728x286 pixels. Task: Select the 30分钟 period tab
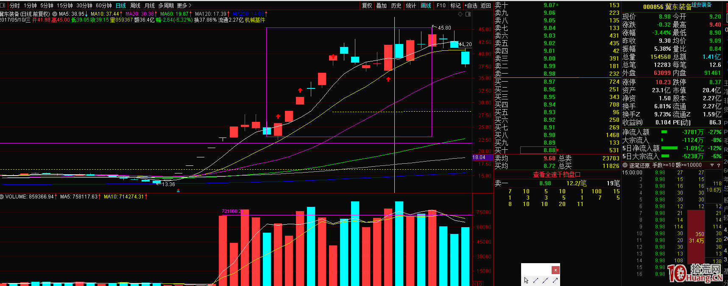click(x=84, y=5)
